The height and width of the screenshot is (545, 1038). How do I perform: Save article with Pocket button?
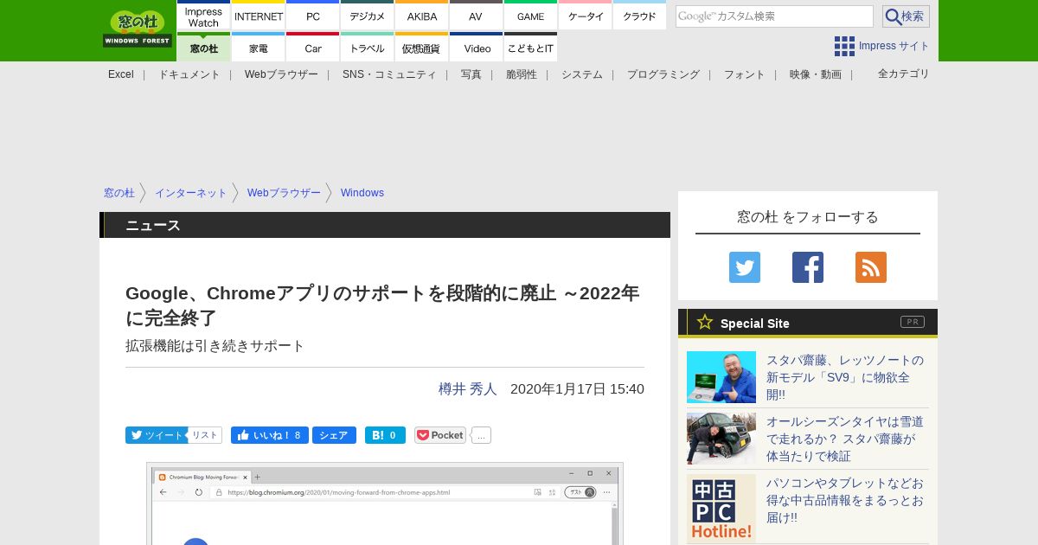pos(440,435)
